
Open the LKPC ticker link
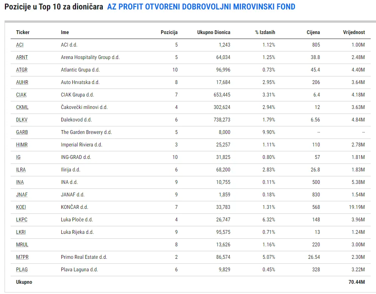pyautogui.click(x=22, y=219)
